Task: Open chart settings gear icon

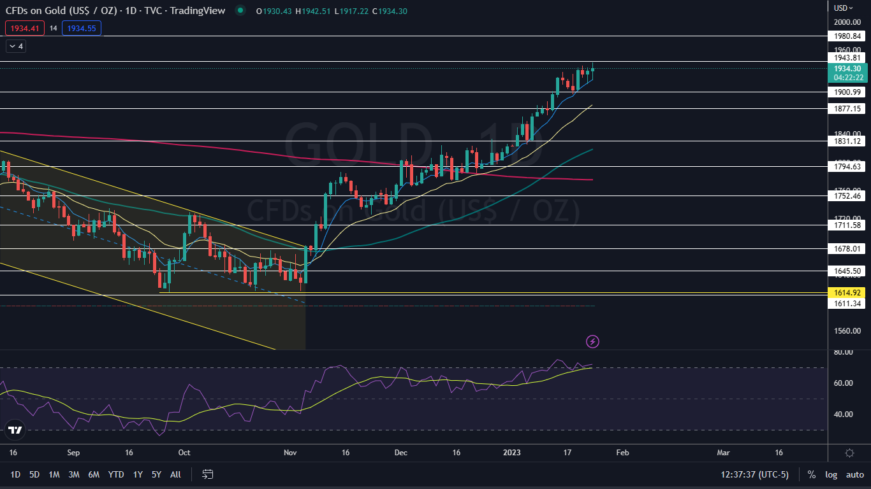Action: (849, 453)
